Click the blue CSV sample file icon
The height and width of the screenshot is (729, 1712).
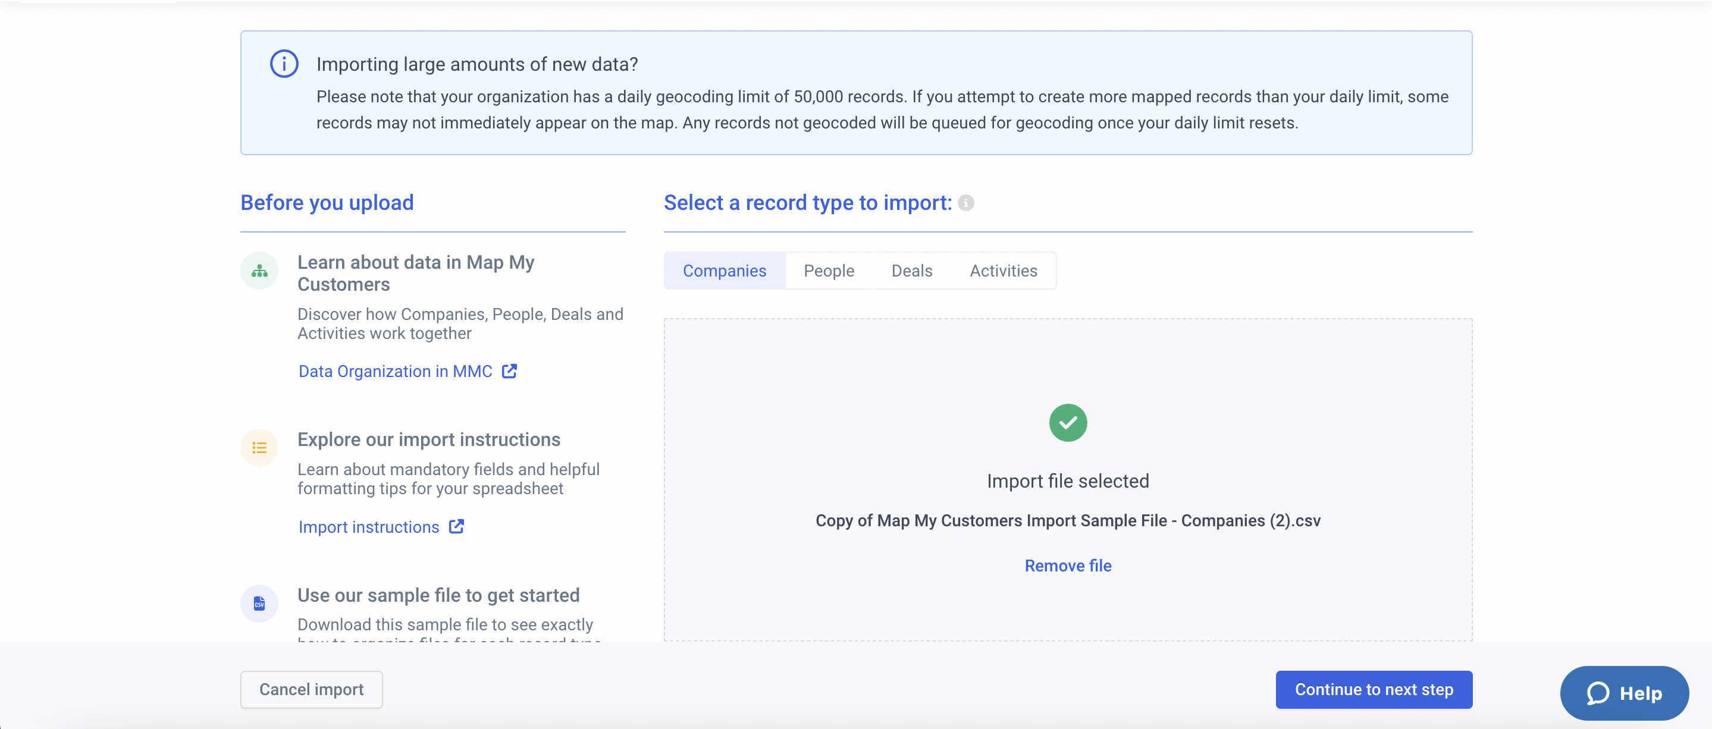(x=259, y=604)
